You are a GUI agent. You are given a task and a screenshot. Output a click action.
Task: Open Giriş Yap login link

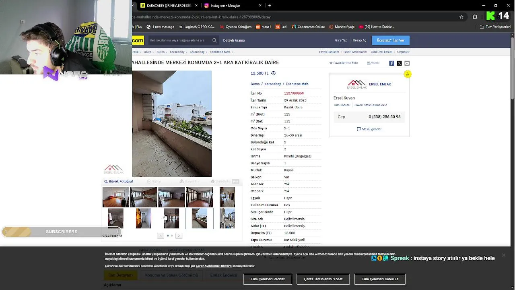coord(341,40)
